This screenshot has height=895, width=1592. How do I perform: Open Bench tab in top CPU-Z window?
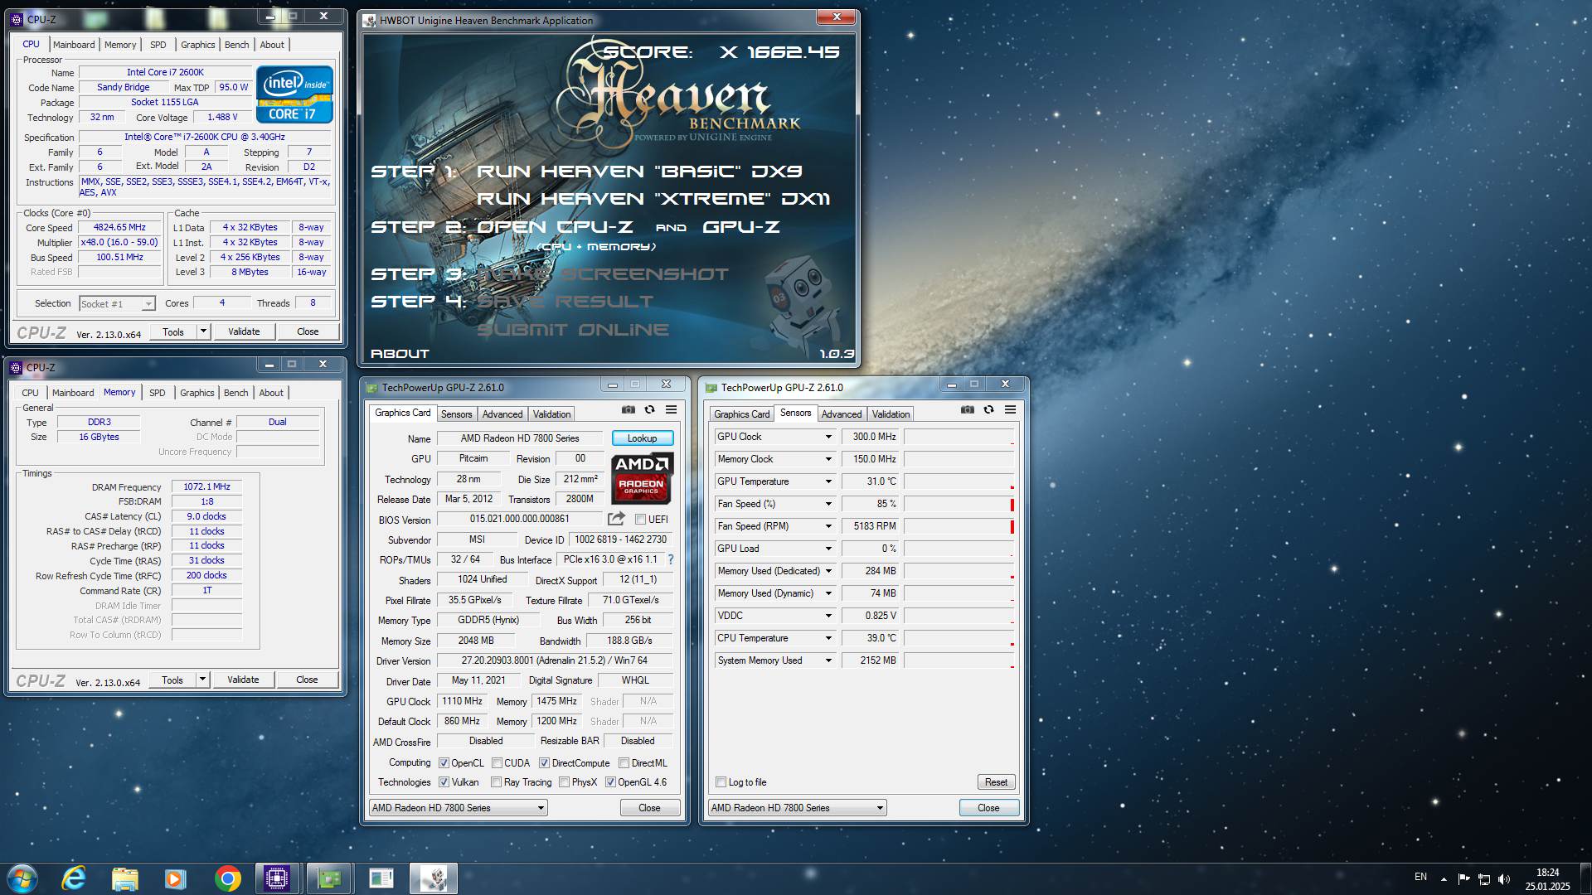point(236,45)
